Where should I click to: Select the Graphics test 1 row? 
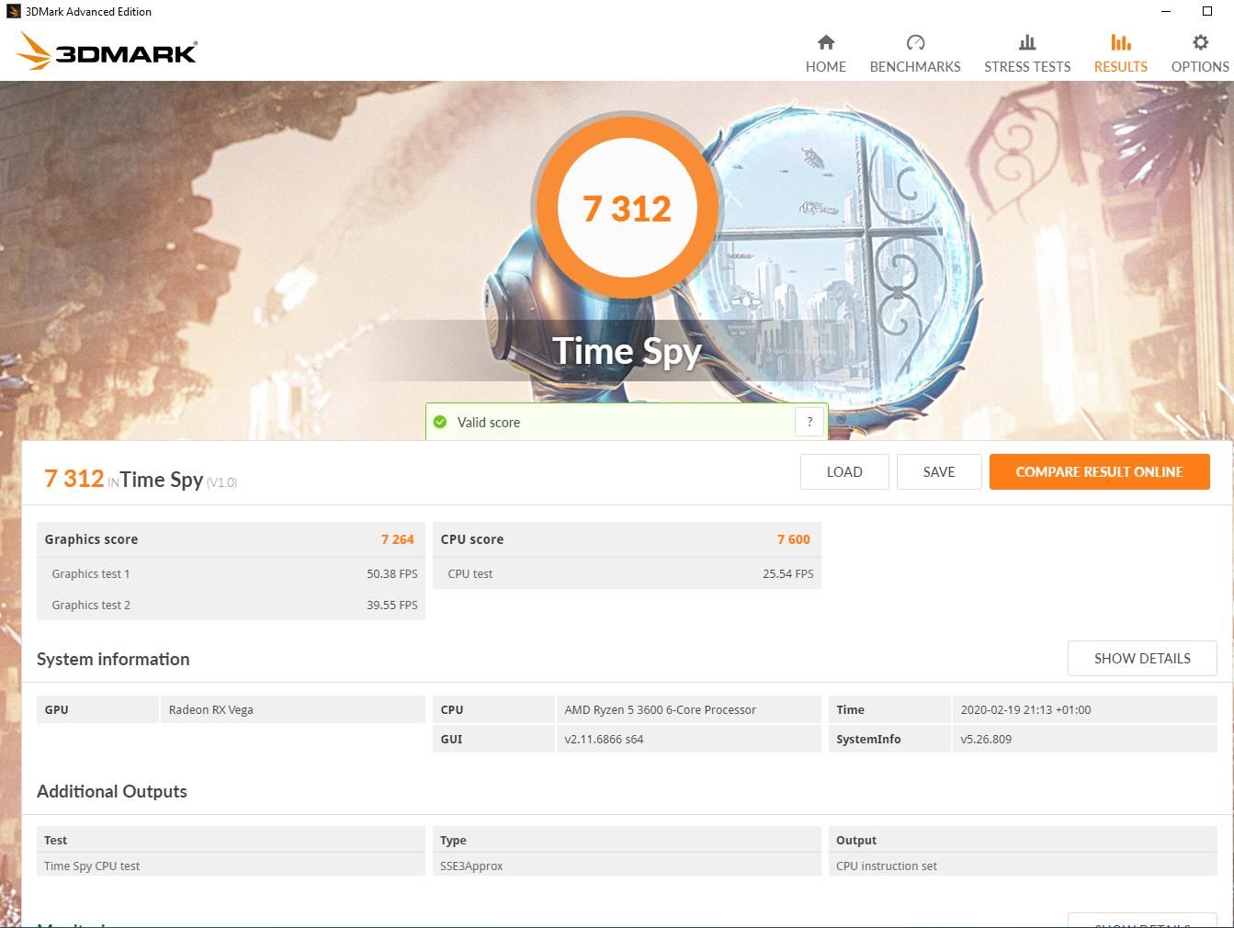tap(231, 573)
